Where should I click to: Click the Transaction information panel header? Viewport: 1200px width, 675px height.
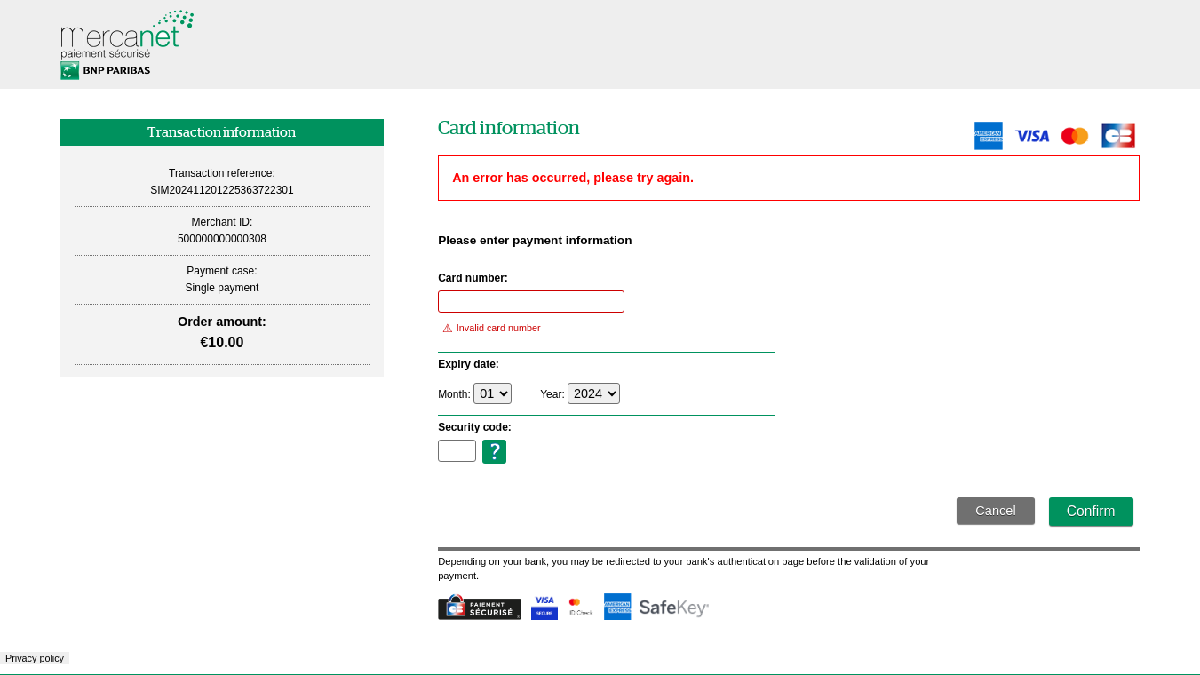point(221,131)
